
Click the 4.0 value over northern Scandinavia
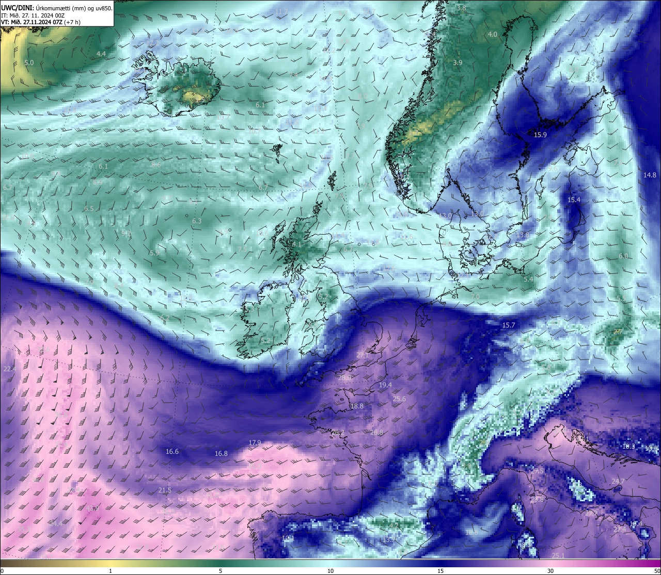(x=493, y=35)
